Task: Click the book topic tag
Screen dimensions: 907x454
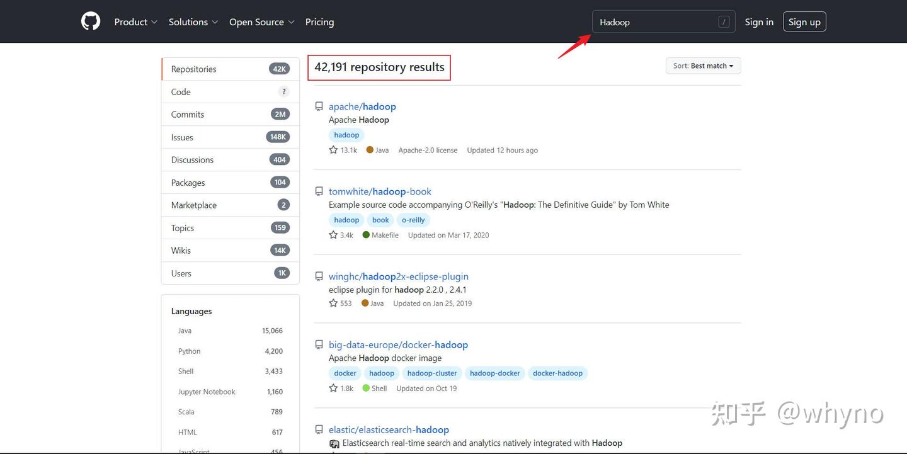Action: click(380, 220)
